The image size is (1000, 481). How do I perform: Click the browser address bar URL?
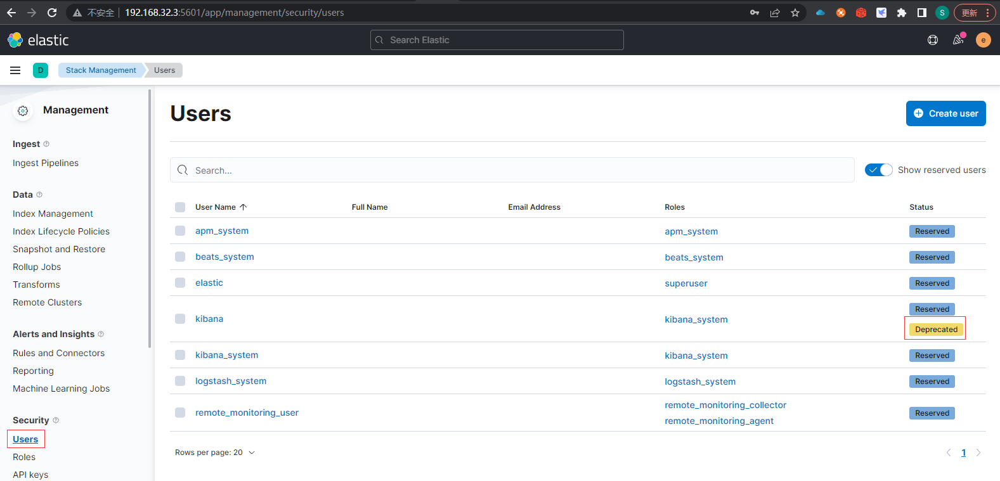234,13
